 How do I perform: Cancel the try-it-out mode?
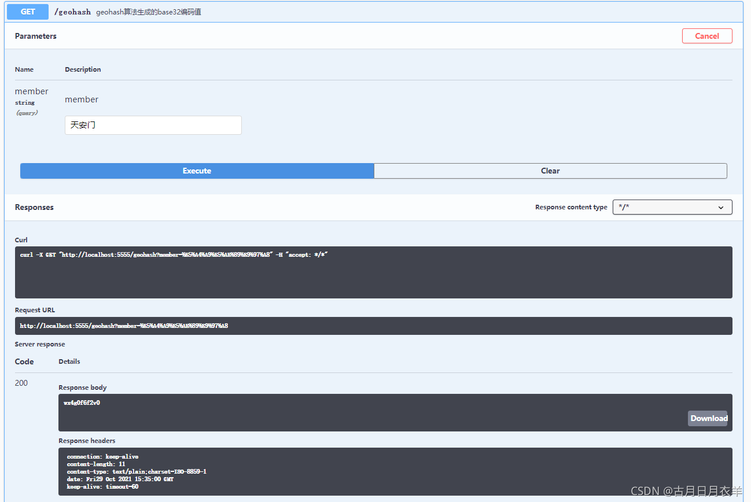coord(707,36)
